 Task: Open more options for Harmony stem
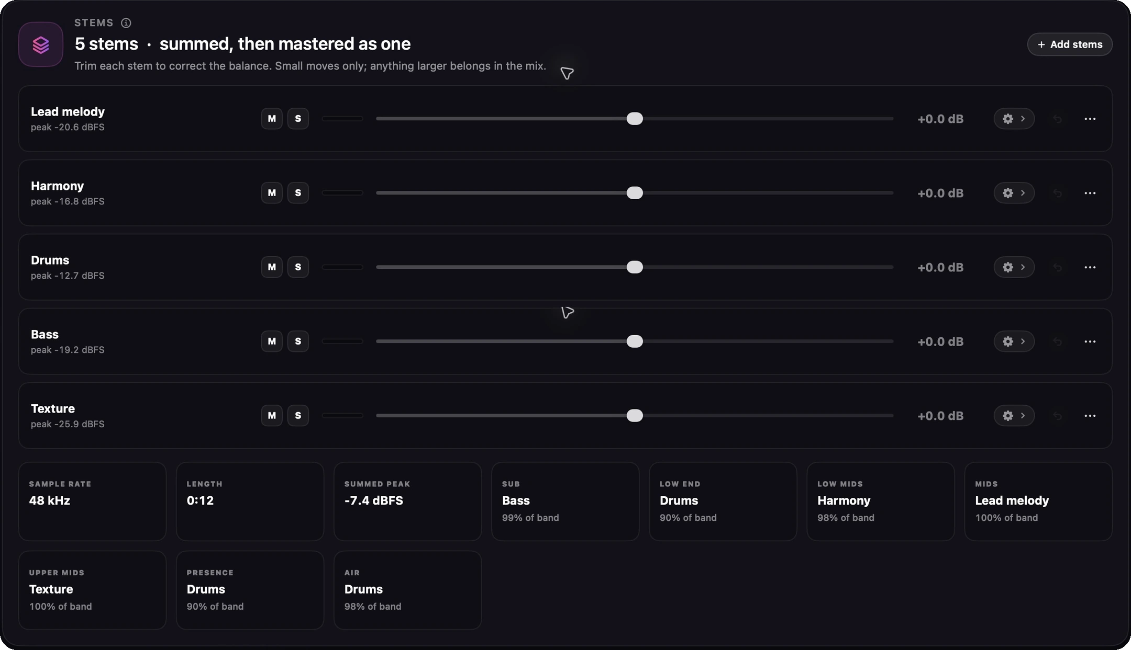coord(1090,193)
